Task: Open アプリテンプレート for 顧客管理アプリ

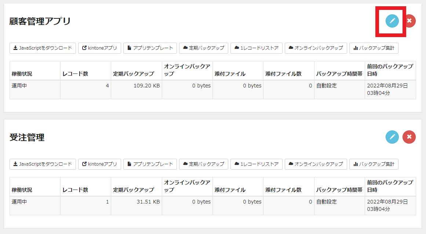Action: (150, 48)
